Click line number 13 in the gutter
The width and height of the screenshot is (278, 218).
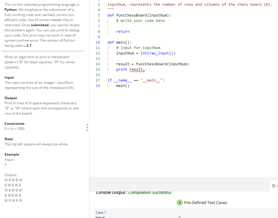[98, 59]
